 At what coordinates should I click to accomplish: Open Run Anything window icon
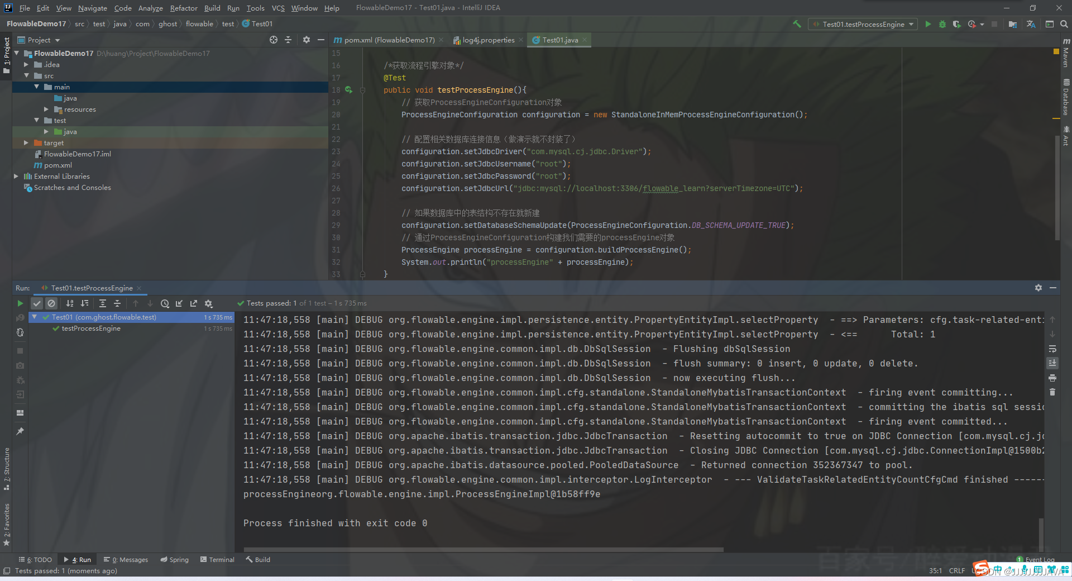1050,24
